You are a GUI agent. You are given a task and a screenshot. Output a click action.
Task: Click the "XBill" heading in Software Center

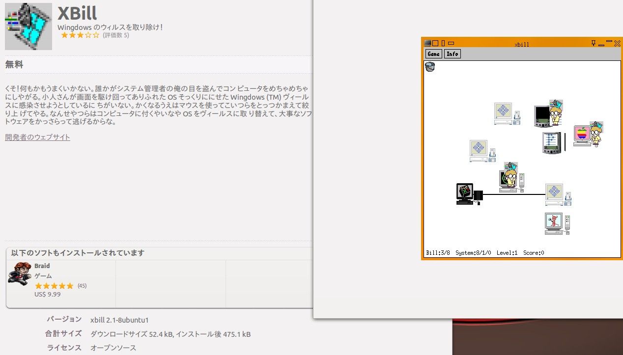[x=77, y=13]
